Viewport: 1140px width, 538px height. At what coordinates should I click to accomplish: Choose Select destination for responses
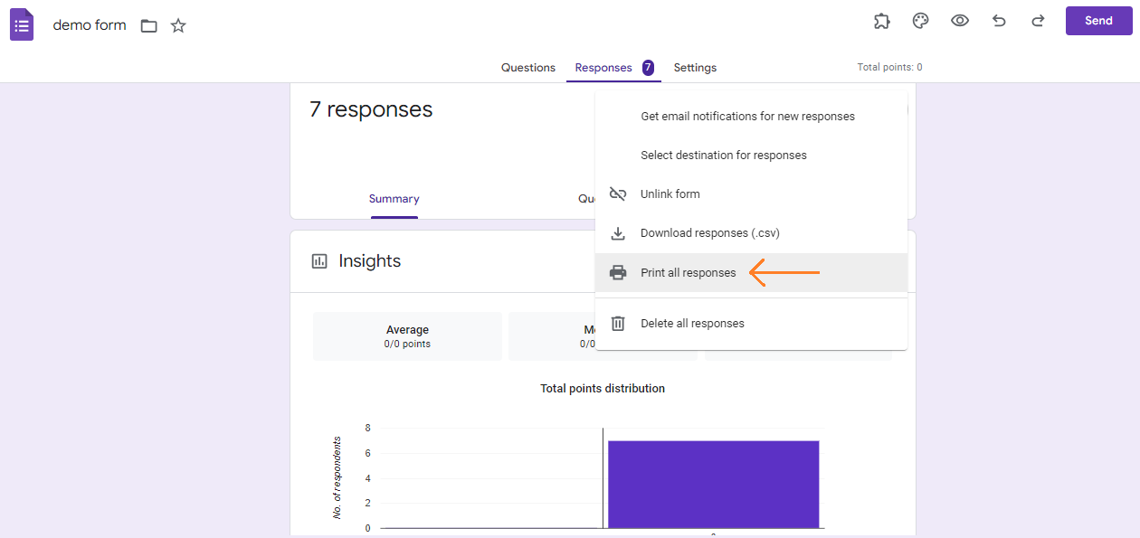[723, 156]
